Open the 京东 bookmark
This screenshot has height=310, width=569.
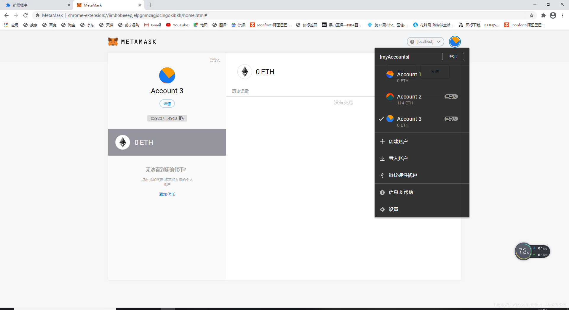coord(87,25)
